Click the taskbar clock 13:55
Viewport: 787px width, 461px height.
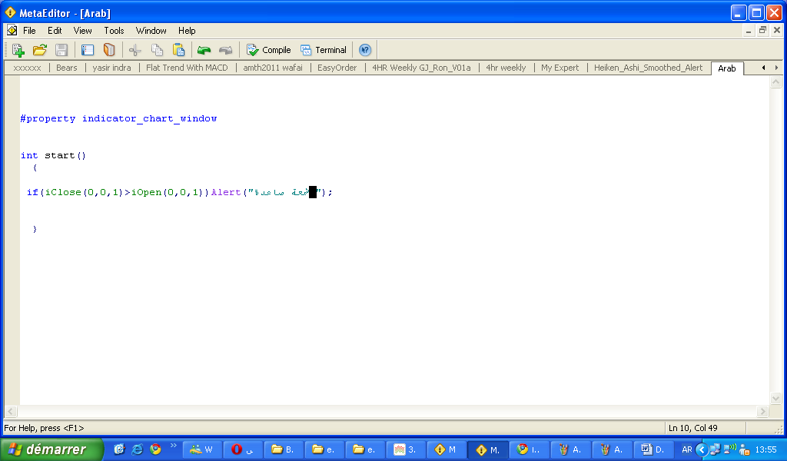[x=766, y=449]
